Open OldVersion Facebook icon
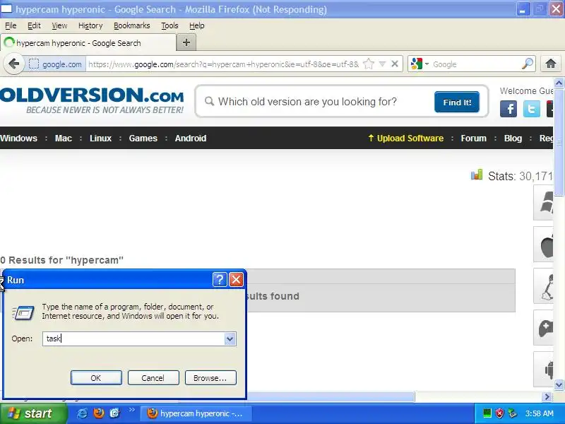 [x=509, y=109]
